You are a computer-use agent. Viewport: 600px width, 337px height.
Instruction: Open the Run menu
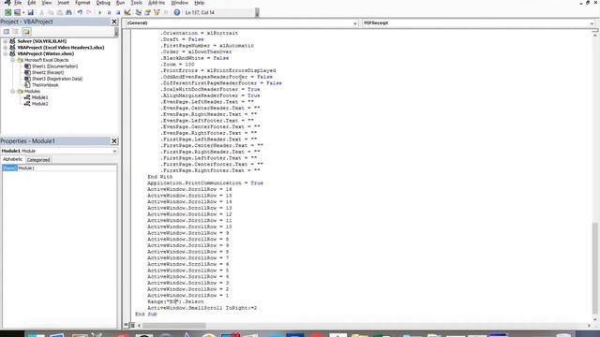point(120,3)
